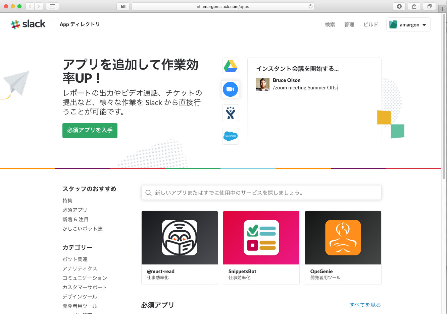447x314 pixels.
Task: Open ボット関連 category
Action: point(75,259)
